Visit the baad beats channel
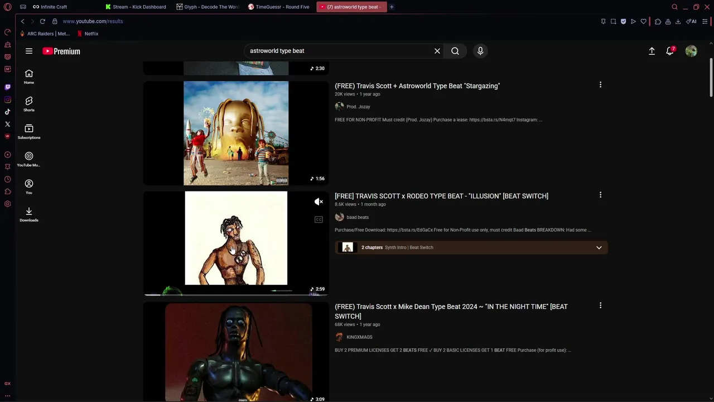This screenshot has width=714, height=402. click(x=358, y=217)
